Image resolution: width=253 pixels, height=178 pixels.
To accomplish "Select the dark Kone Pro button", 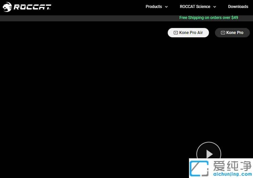I will [232, 33].
